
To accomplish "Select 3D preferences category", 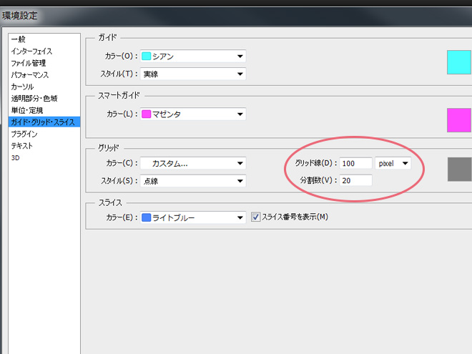I will point(15,157).
